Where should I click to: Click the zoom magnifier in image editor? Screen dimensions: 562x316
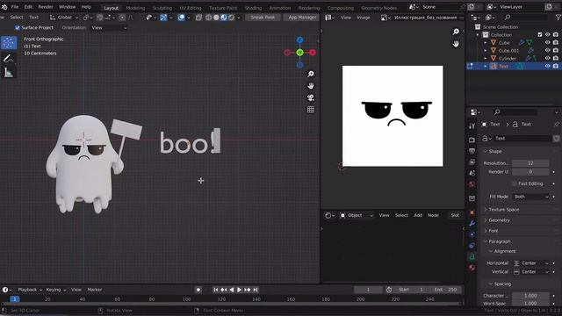tap(456, 32)
